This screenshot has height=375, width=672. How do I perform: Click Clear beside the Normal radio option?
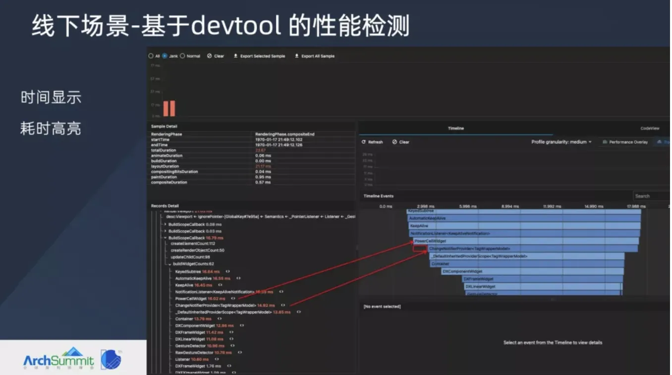coord(216,56)
